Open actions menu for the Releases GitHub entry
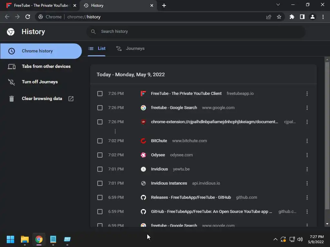 [307, 197]
